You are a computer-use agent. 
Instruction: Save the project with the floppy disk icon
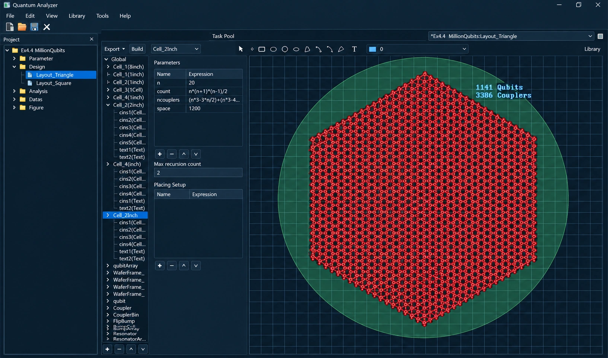coord(34,27)
